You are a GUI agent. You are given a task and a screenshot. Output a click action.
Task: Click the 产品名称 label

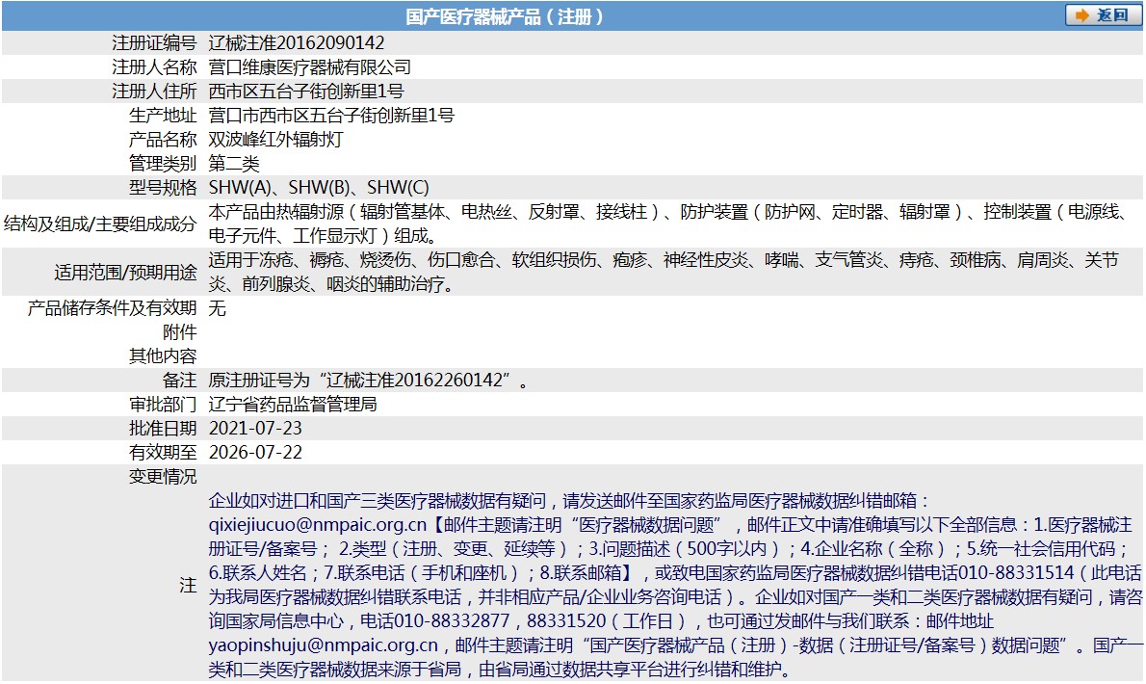pos(163,140)
